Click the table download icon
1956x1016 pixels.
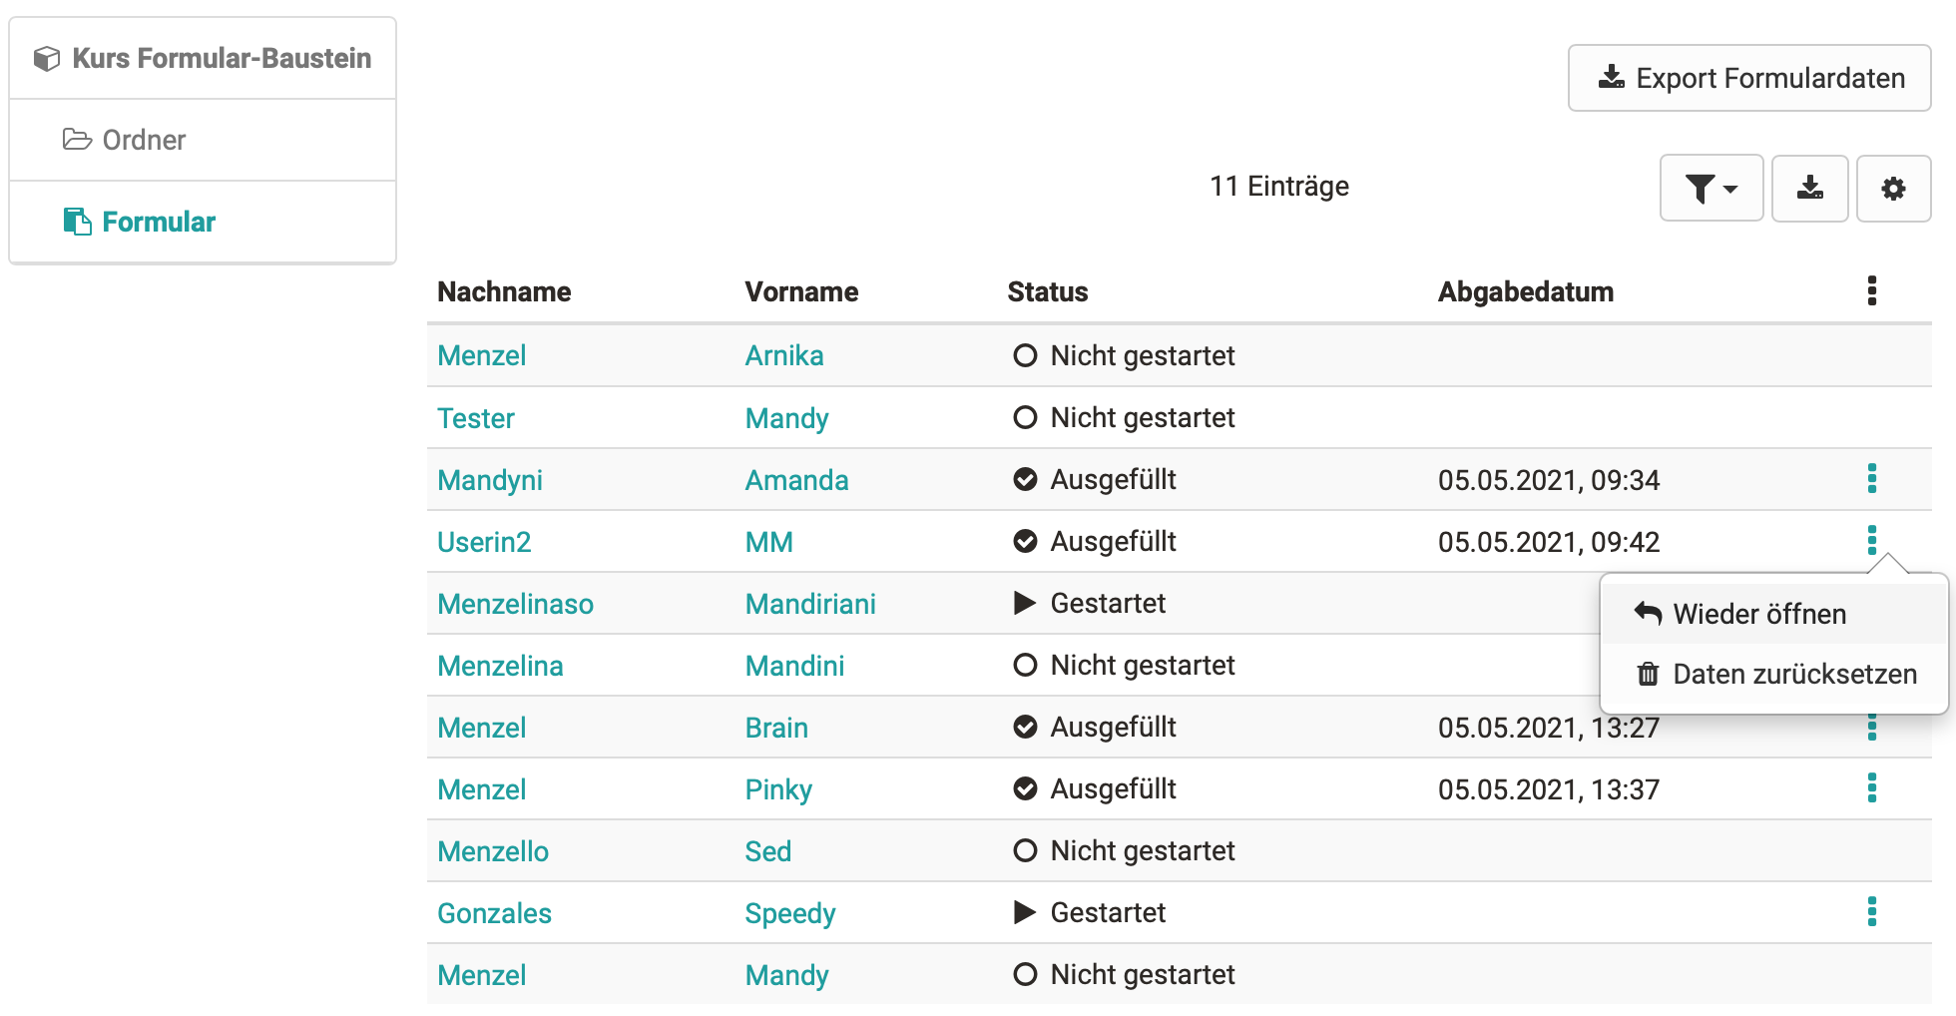coord(1809,188)
